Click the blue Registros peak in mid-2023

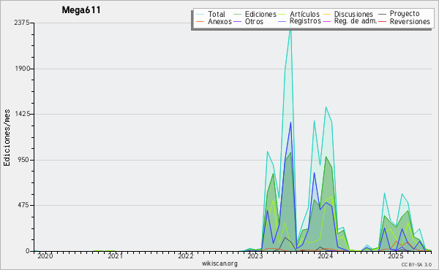(x=290, y=123)
